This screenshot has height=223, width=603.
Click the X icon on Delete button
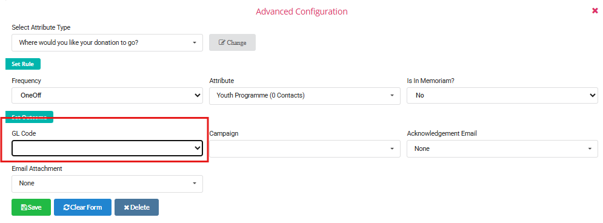pos(126,207)
